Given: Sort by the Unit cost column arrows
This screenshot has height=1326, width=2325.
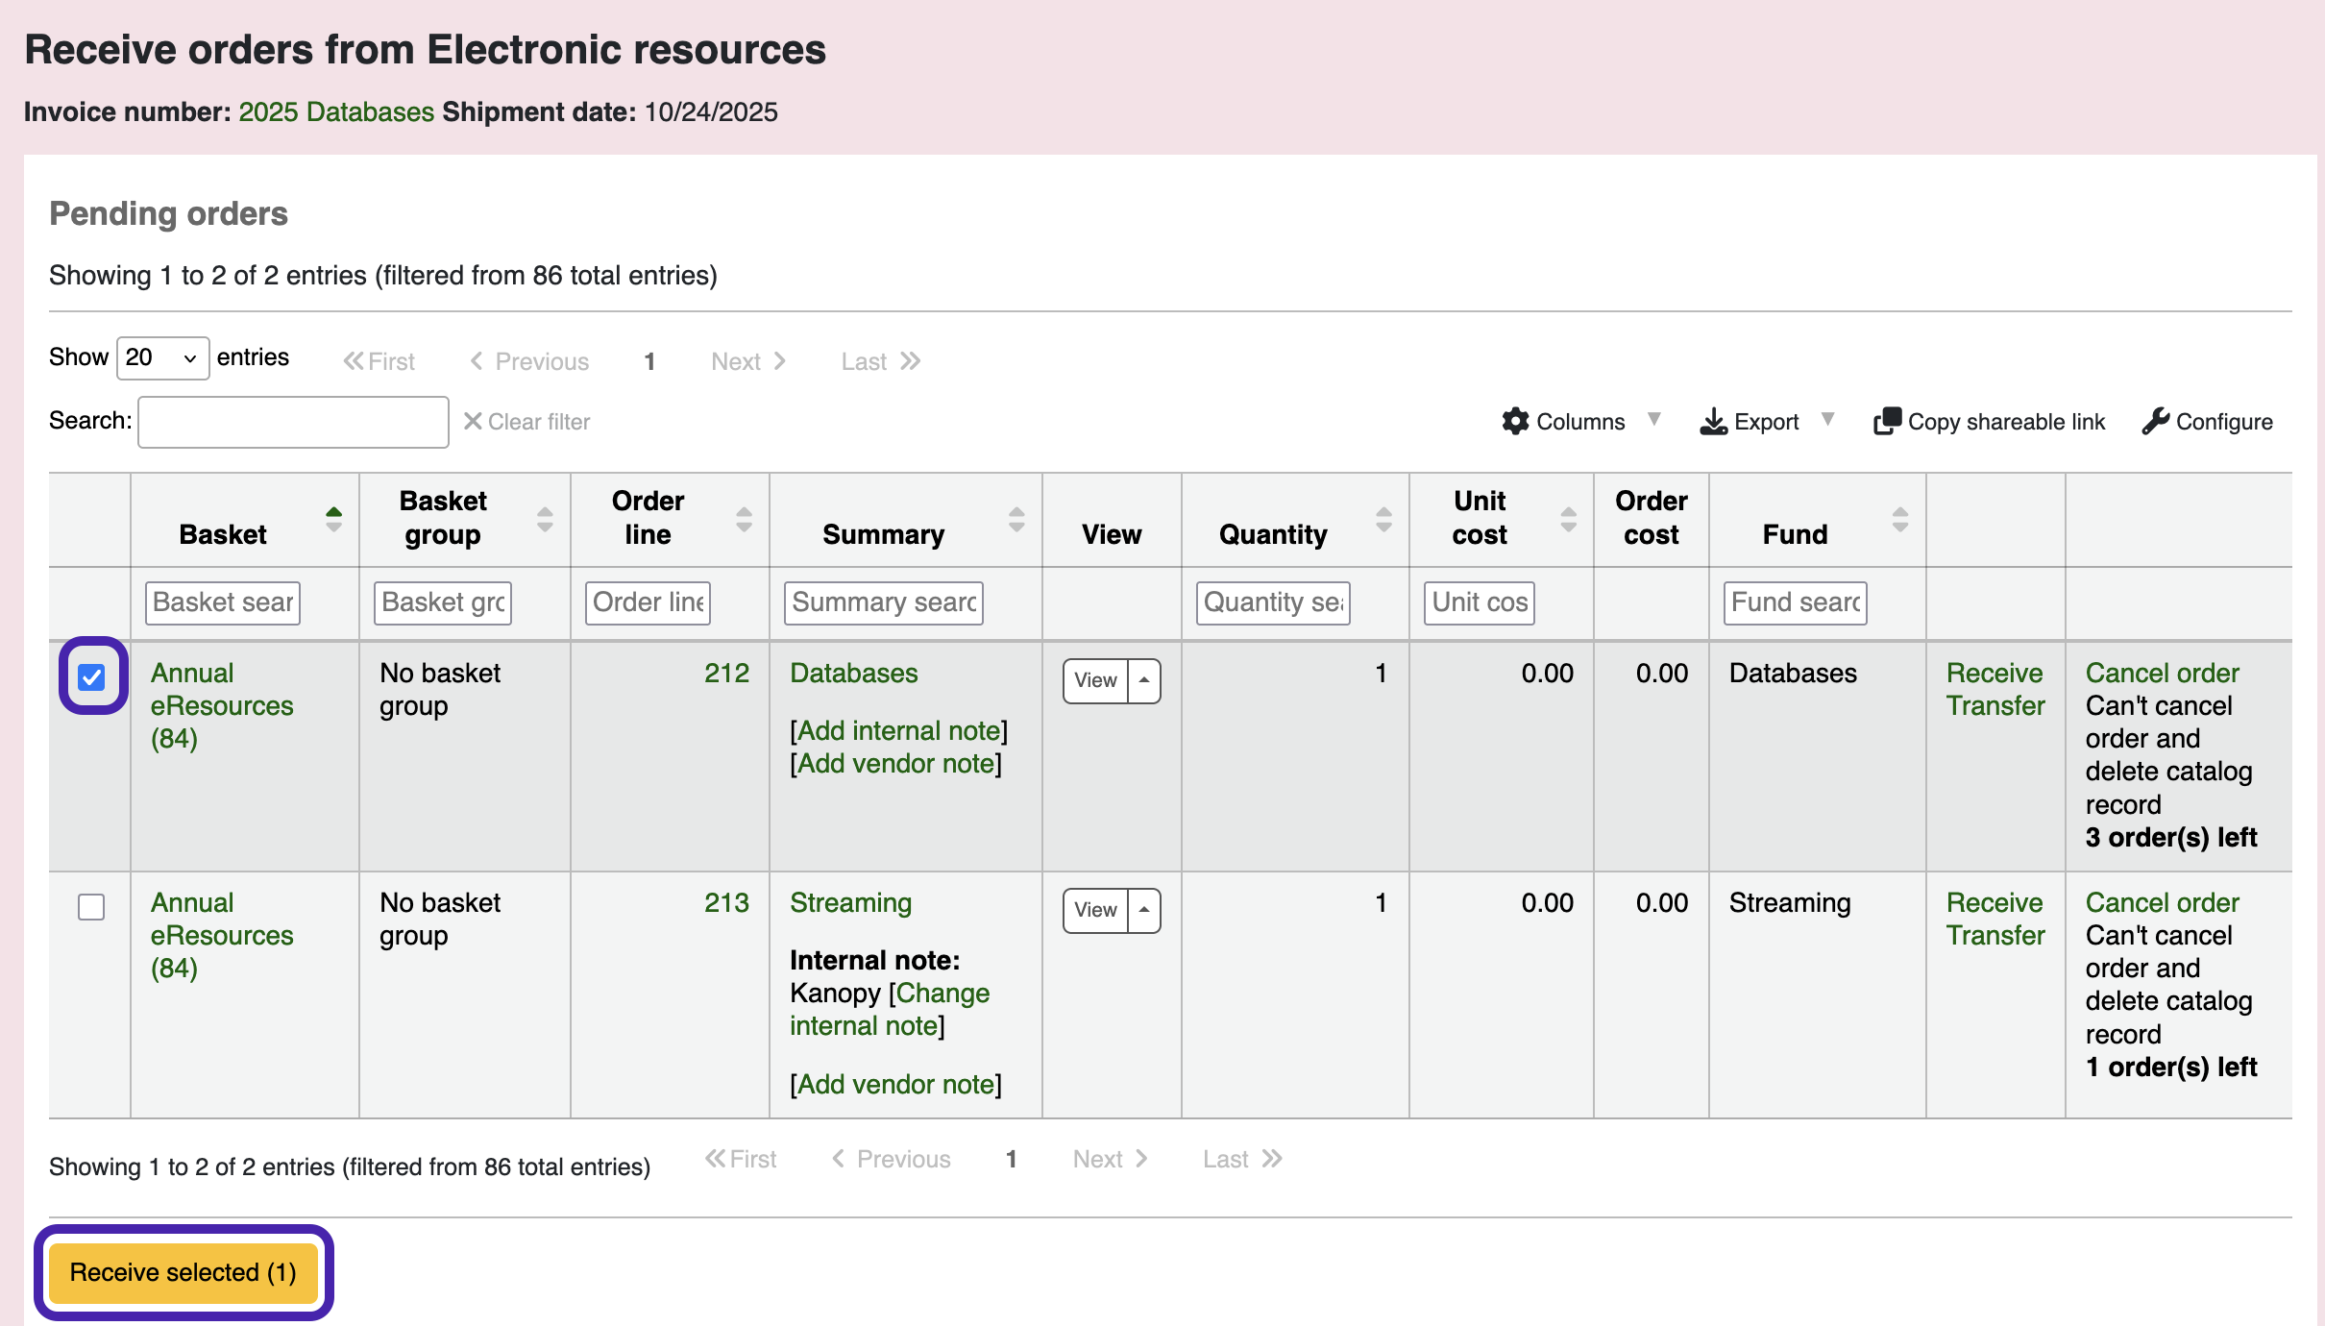Looking at the screenshot, I should click(1568, 520).
